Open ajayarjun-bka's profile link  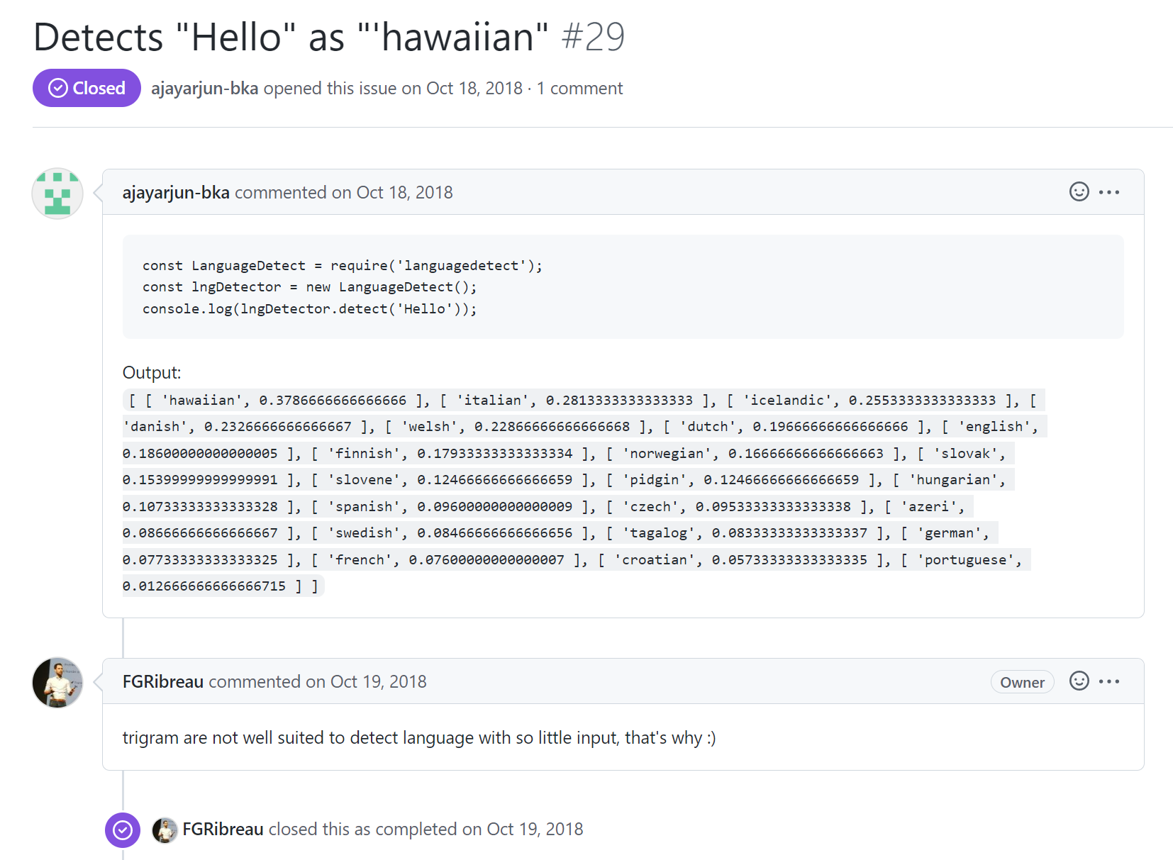tap(177, 191)
